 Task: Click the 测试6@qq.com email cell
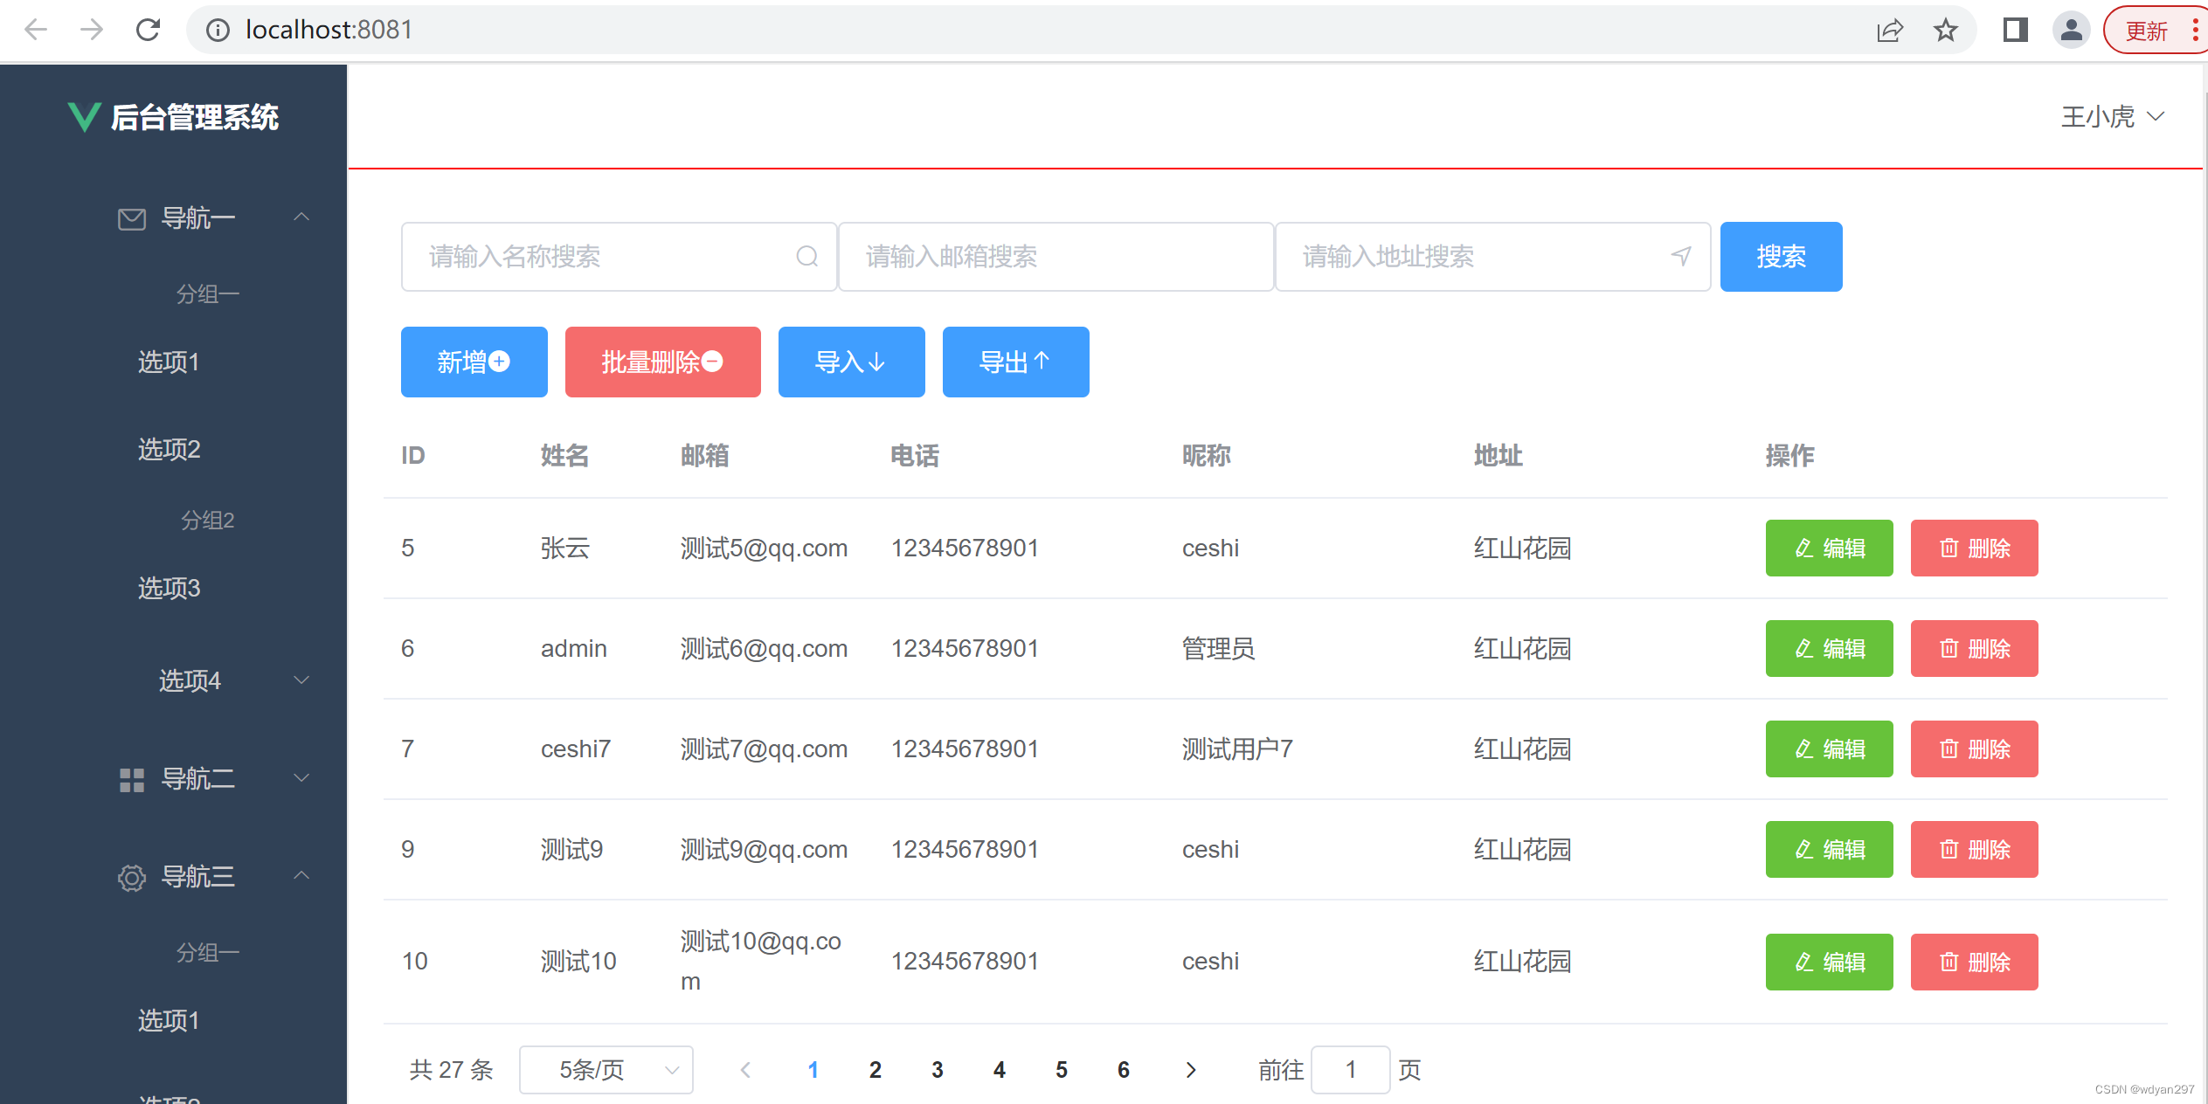[765, 649]
